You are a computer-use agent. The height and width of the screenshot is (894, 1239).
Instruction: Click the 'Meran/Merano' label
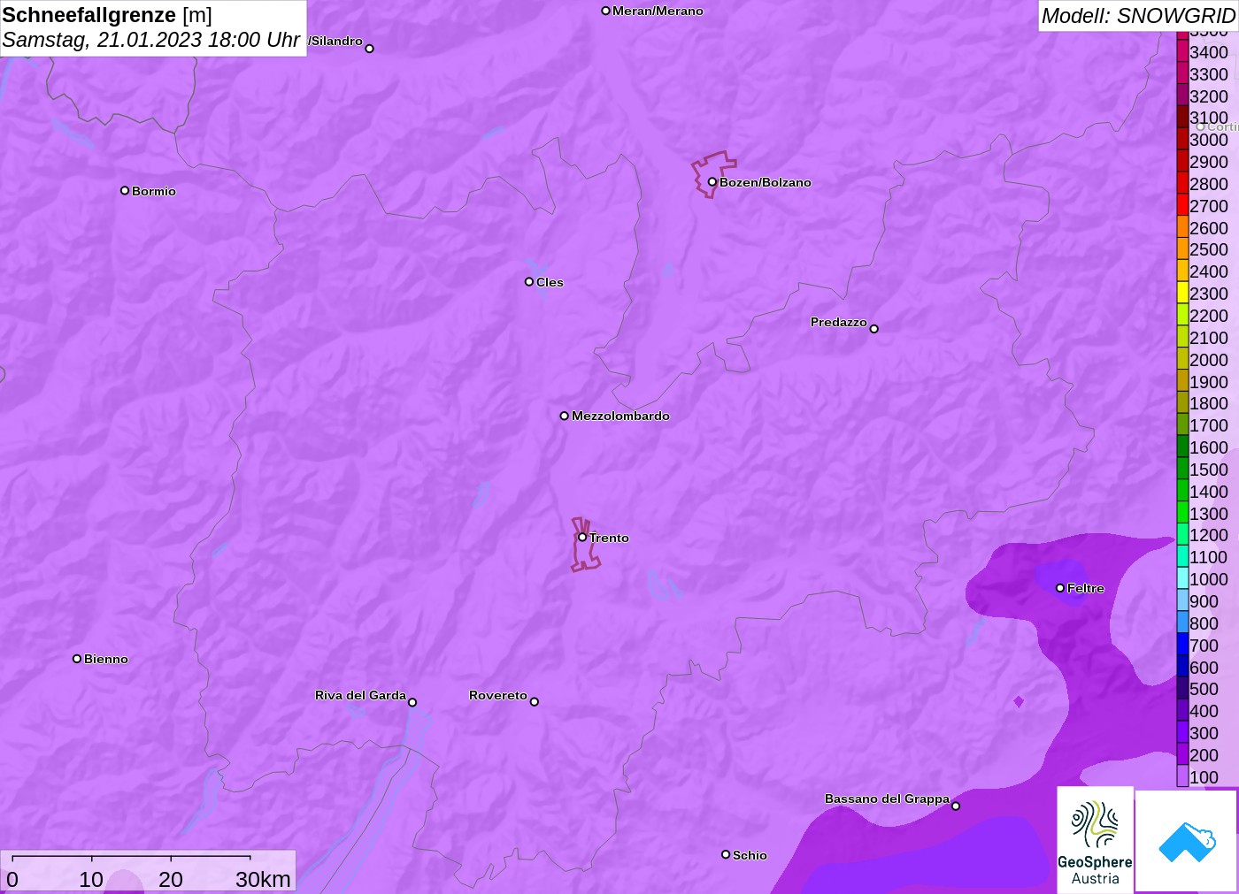[x=658, y=11]
